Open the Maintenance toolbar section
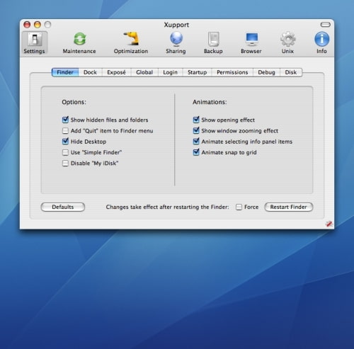This screenshot has width=354, height=349. [79, 43]
